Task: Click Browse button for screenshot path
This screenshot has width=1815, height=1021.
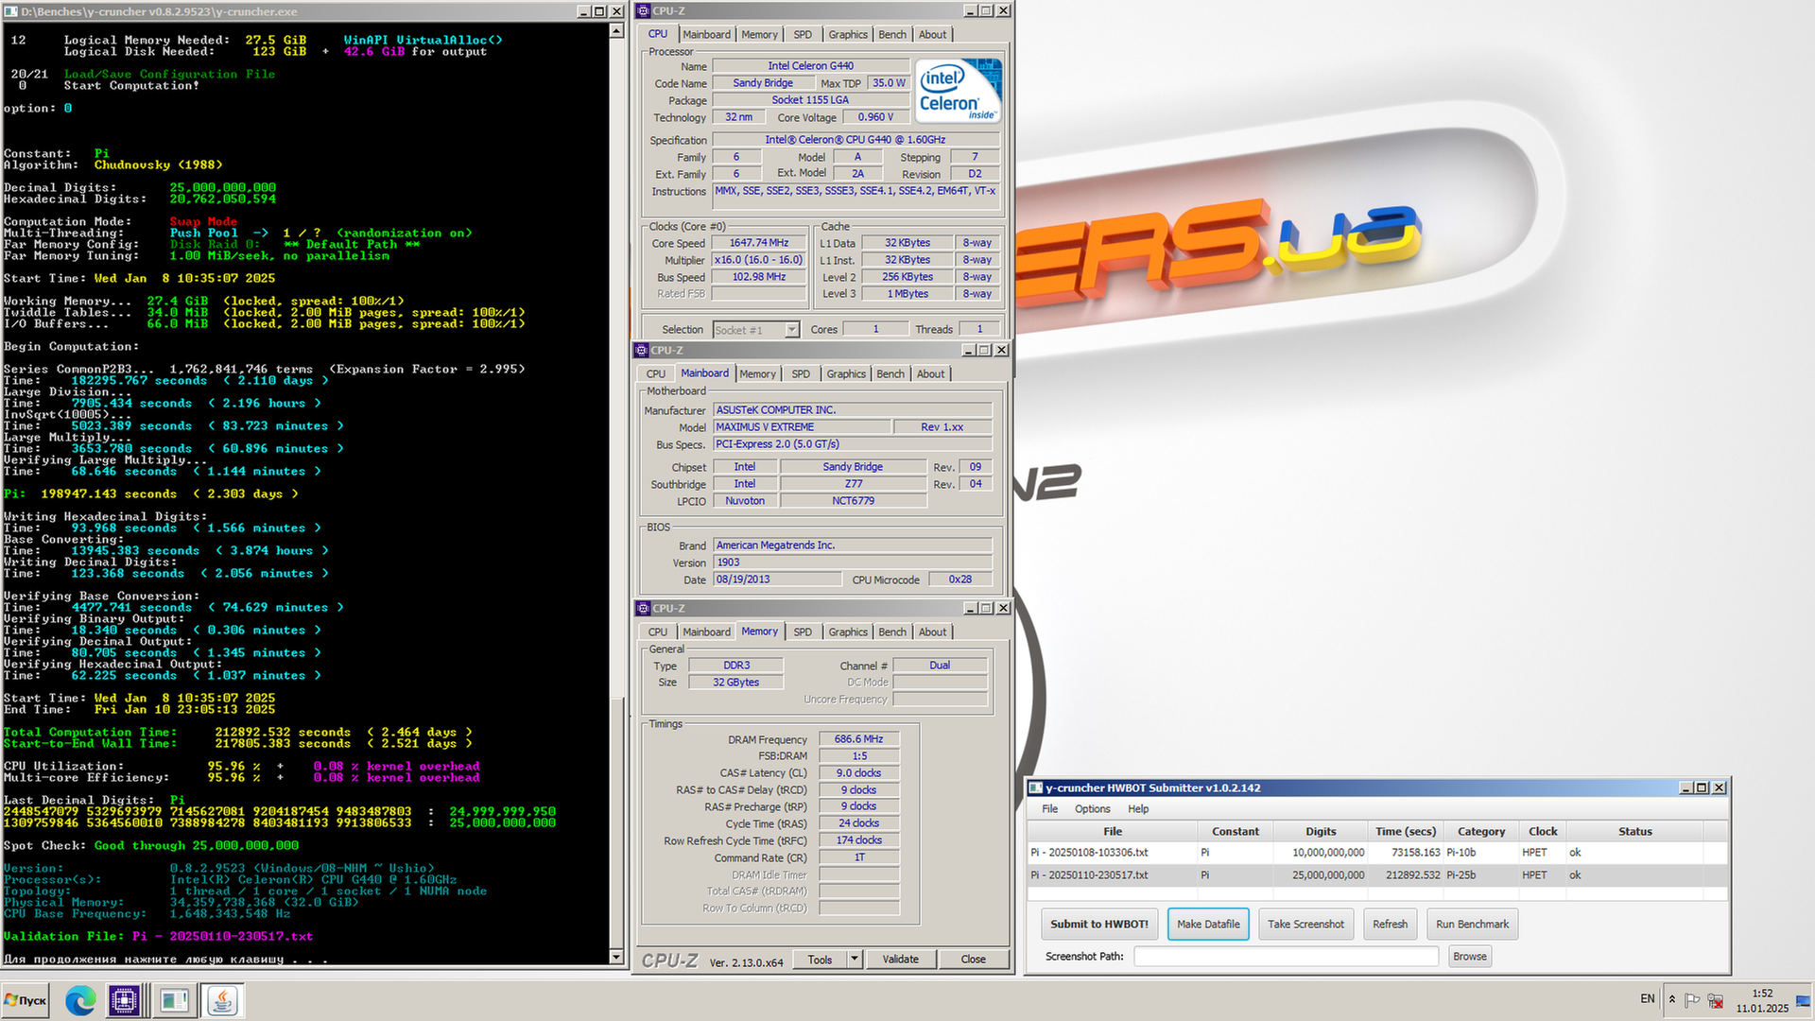Action: pyautogui.click(x=1469, y=956)
